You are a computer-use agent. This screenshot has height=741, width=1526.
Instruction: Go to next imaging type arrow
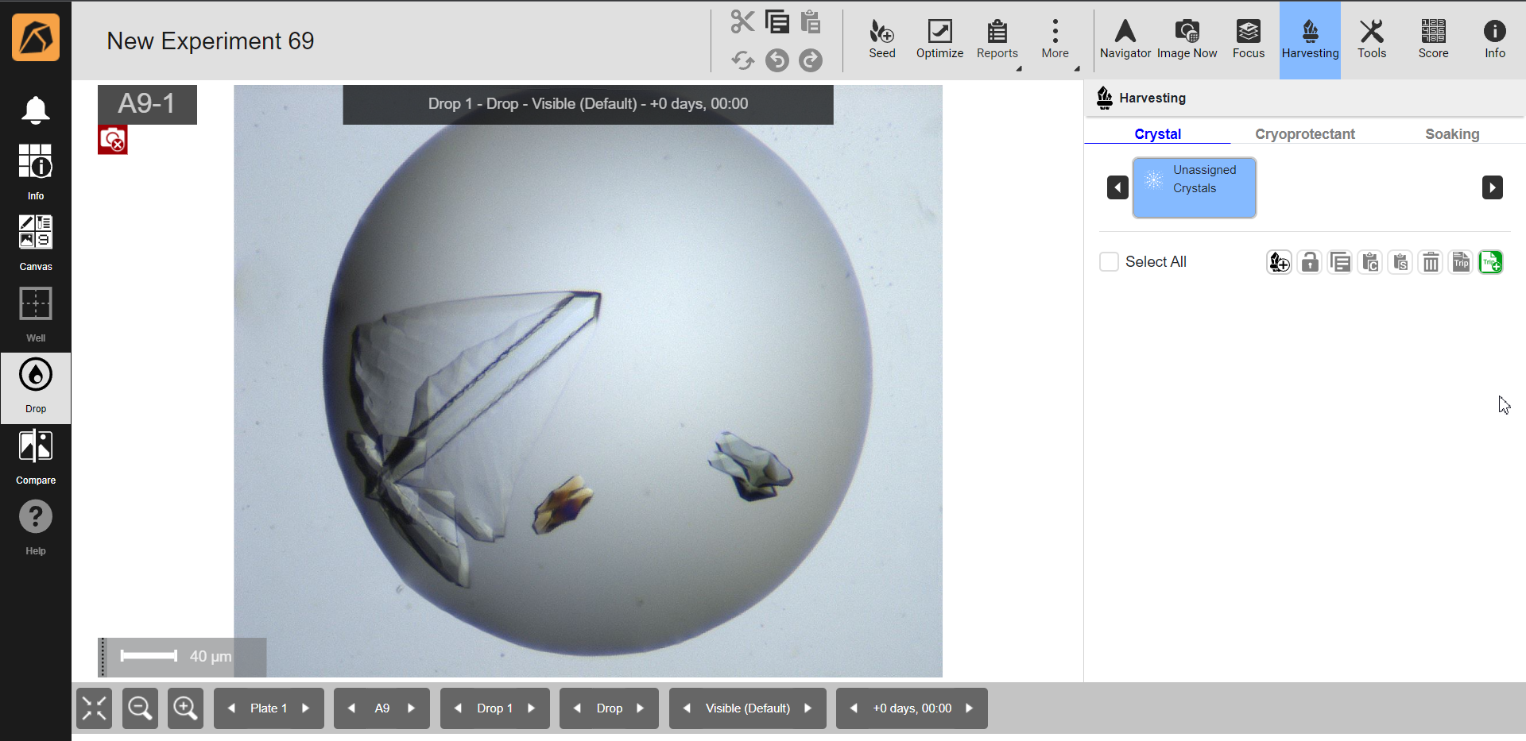pos(808,708)
